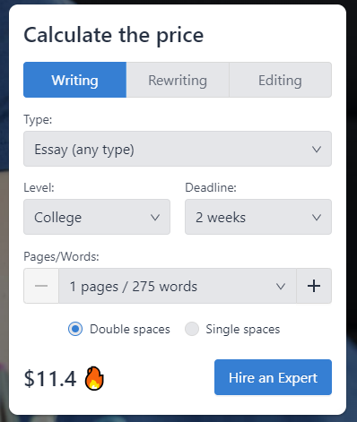
Task: Click the chevron arrow beside 2 weeks
Action: 317,217
